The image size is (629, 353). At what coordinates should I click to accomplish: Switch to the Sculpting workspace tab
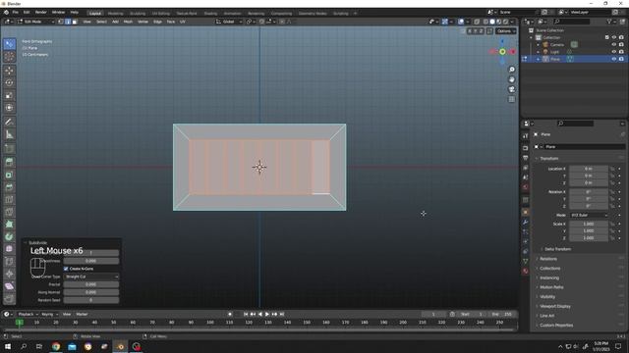coord(138,13)
